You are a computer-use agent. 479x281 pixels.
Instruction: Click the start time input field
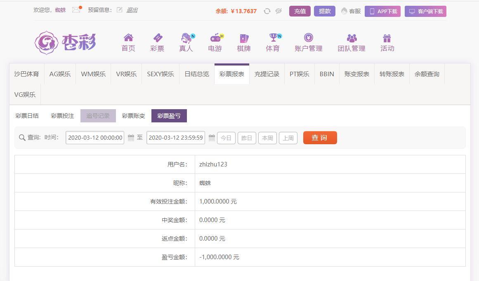coord(95,138)
